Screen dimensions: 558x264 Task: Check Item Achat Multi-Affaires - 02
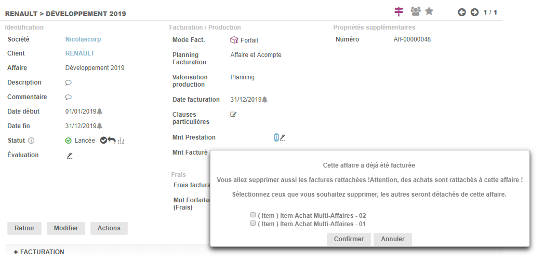point(253,215)
